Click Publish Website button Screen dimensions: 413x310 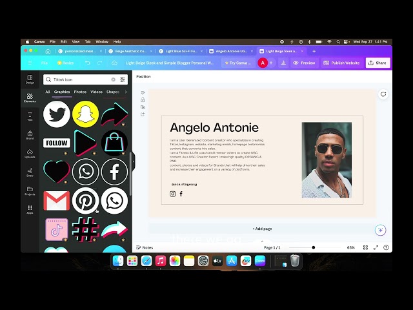[341, 63]
